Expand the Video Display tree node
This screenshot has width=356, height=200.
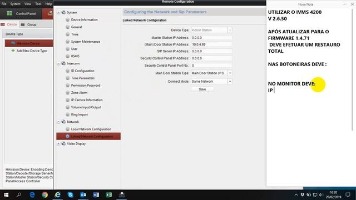[x=58, y=144]
